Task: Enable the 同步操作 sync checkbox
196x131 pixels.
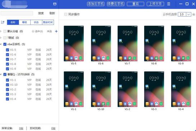Action: [x=65, y=14]
